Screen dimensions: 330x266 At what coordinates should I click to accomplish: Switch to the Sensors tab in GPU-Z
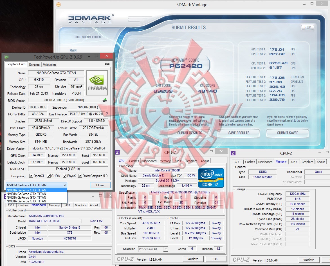tap(34, 65)
